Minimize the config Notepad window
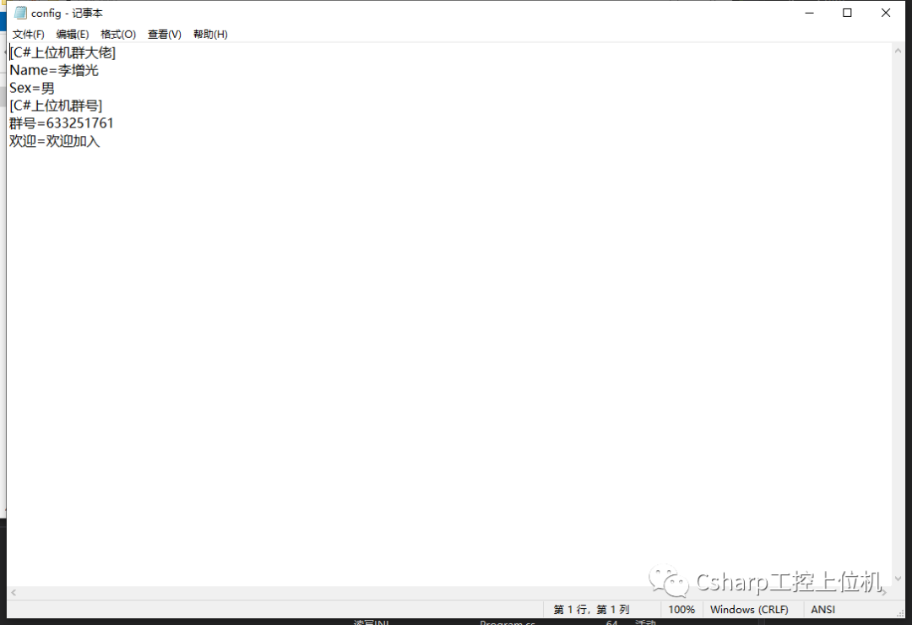 click(809, 13)
